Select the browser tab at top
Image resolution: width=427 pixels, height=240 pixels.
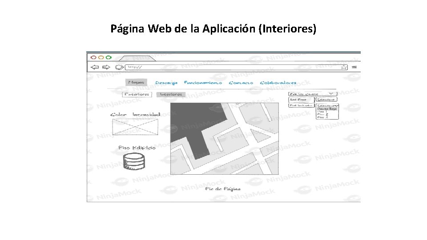pyautogui.click(x=137, y=58)
